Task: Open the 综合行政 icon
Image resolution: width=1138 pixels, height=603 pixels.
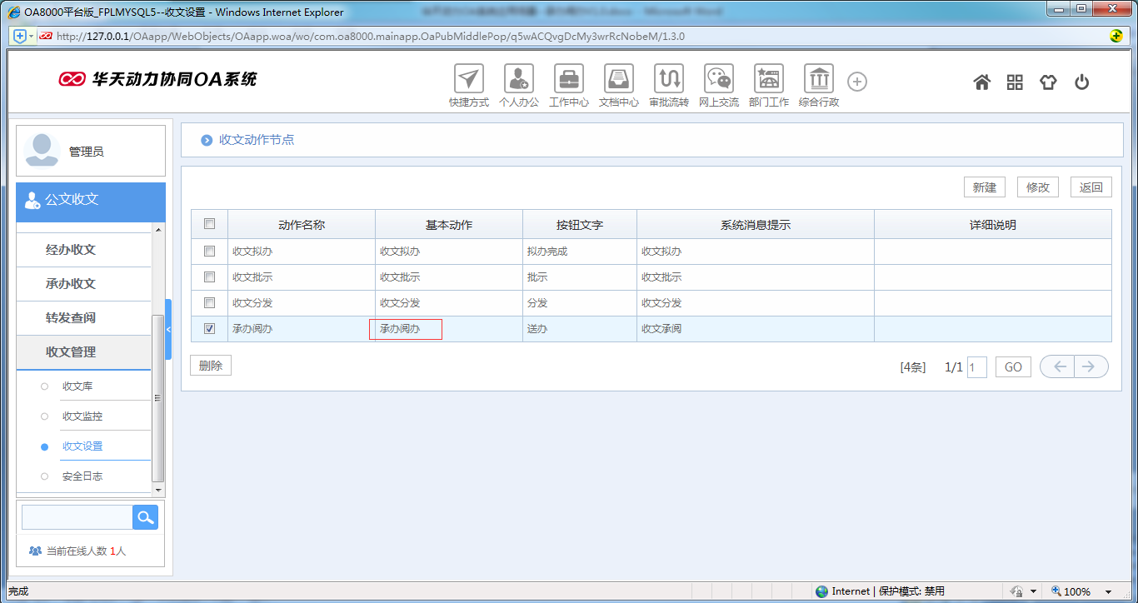Action: pos(819,79)
